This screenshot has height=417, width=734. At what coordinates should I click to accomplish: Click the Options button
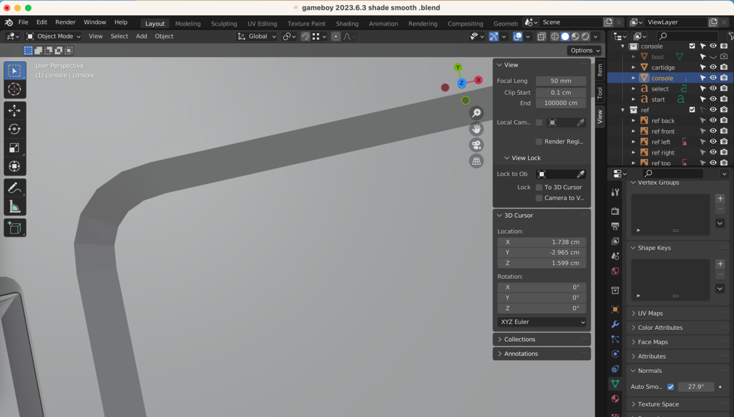[x=585, y=50]
